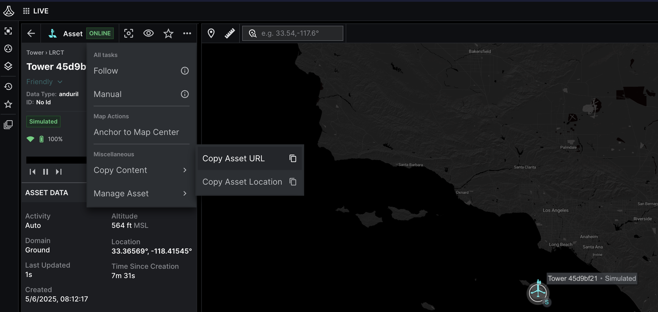Star the asset in the header

coord(168,33)
